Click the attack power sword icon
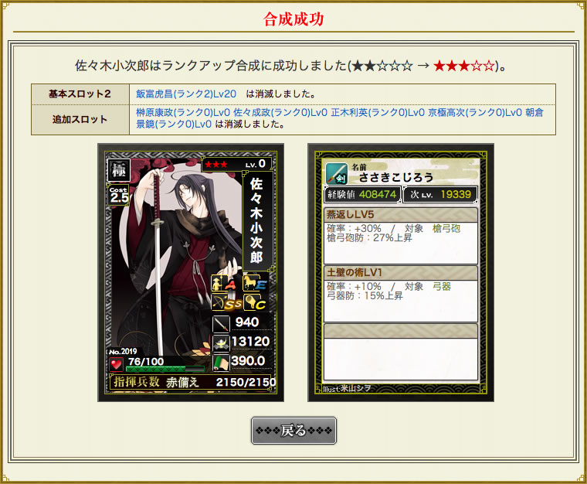The image size is (587, 484). pyautogui.click(x=221, y=324)
